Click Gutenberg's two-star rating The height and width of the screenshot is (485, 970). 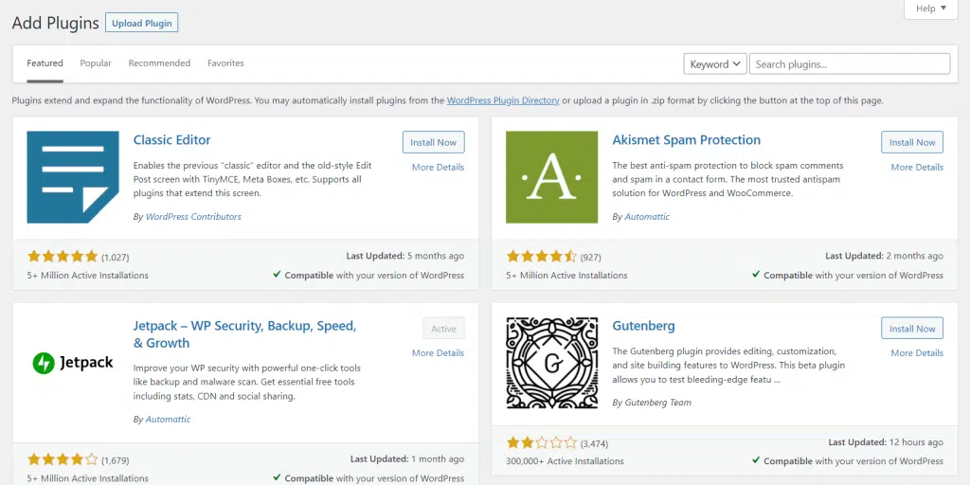[541, 442]
